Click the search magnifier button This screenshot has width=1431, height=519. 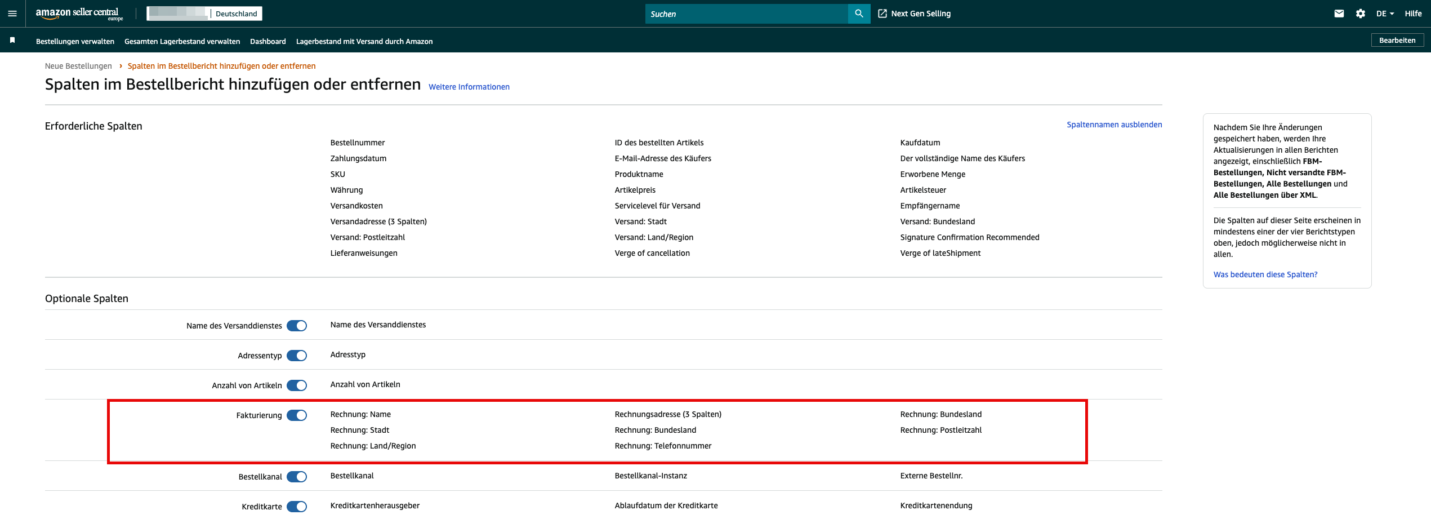859,14
